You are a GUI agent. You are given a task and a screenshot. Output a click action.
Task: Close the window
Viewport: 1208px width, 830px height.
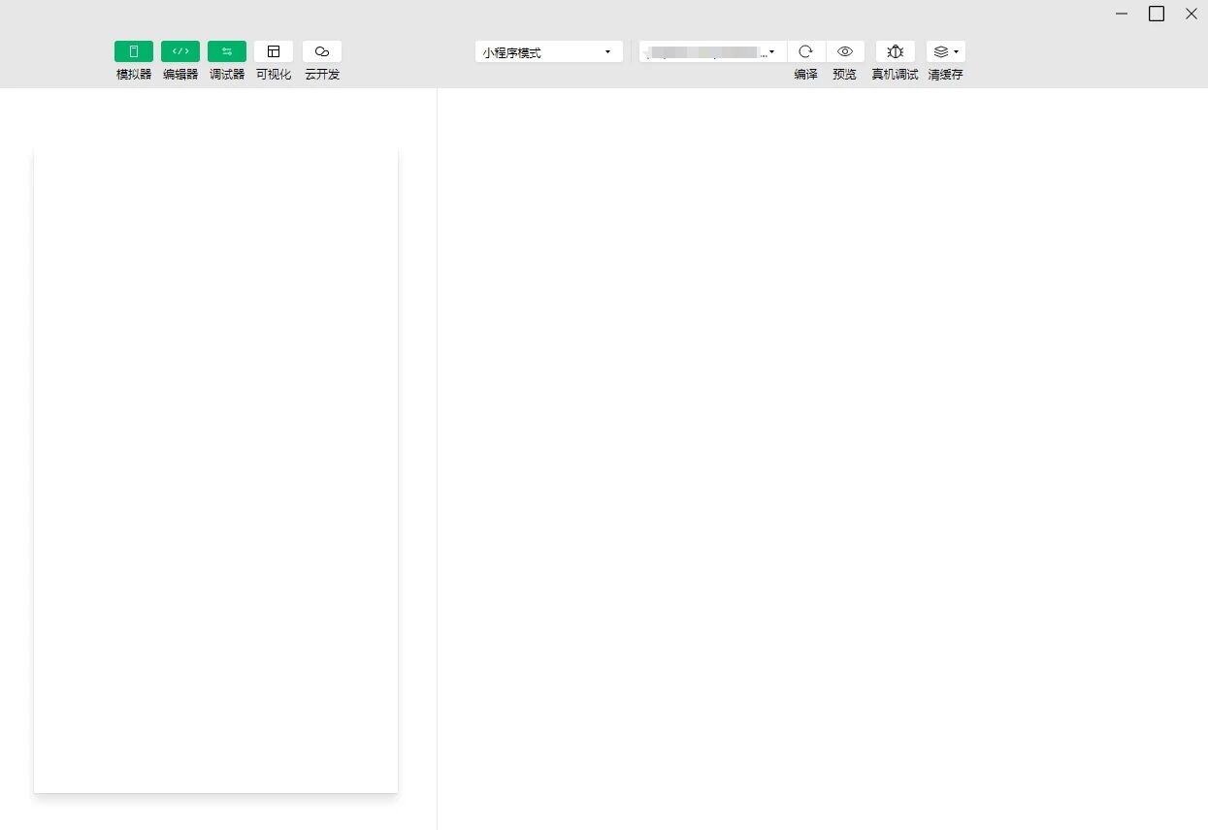point(1192,14)
